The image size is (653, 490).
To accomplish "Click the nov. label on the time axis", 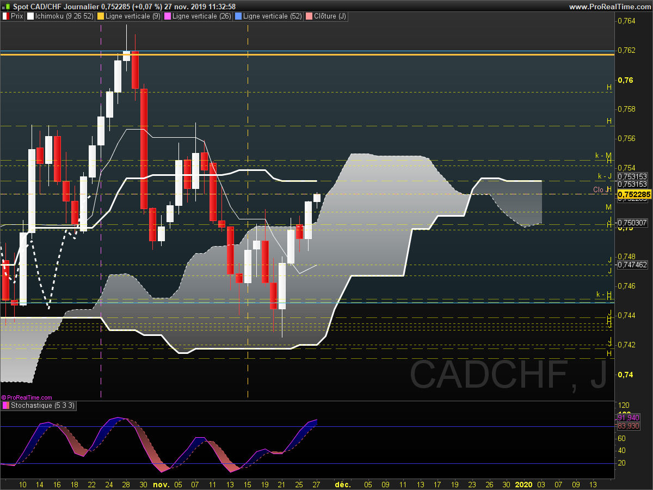I will click(x=161, y=484).
